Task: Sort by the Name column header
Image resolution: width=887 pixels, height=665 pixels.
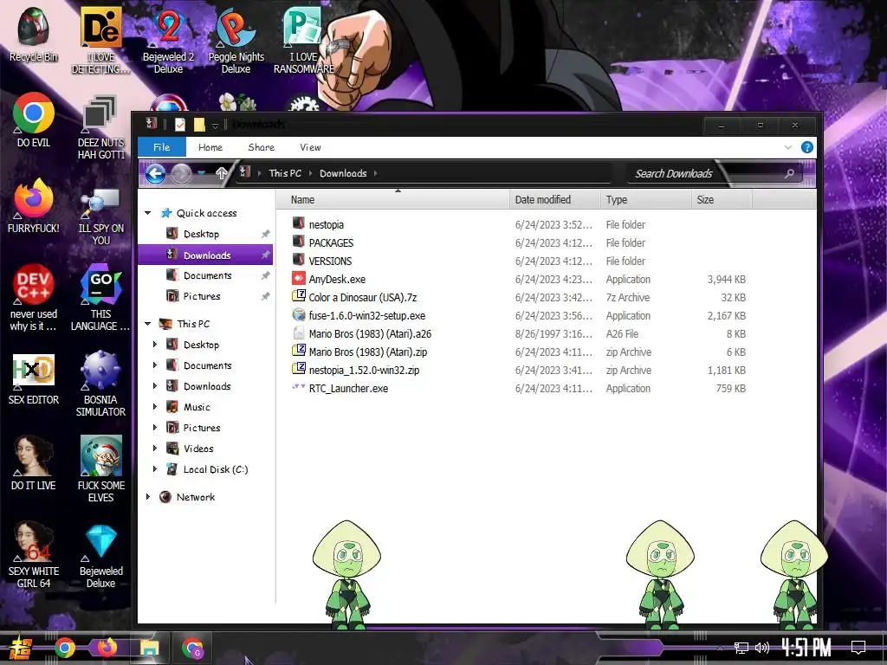Action: 392,200
